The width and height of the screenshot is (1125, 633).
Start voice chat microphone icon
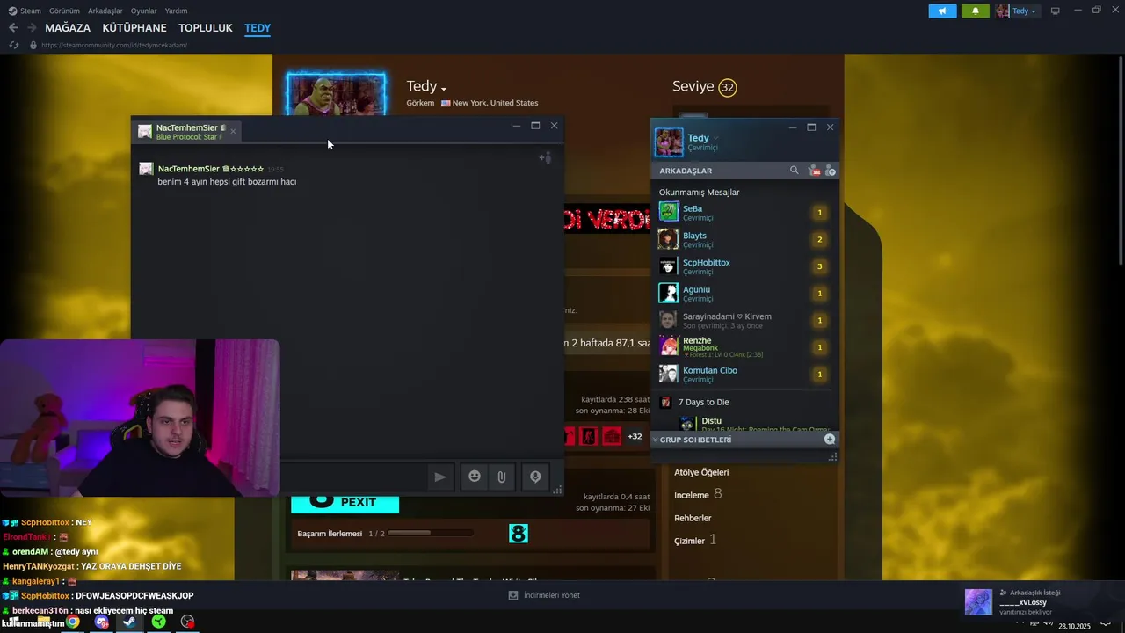(535, 477)
